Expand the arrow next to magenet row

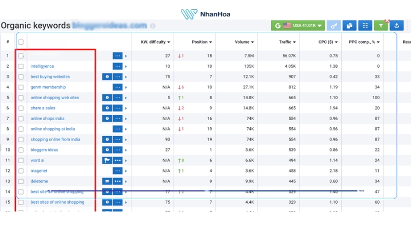pos(126,171)
